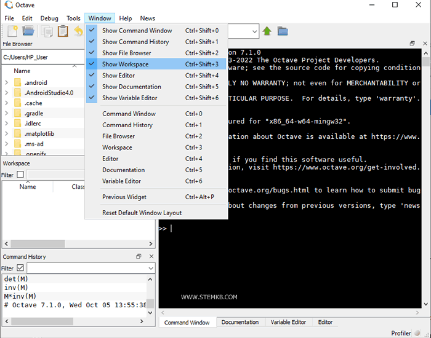Enable the Workspace filter checkbox
The image size is (431, 338).
[20, 175]
